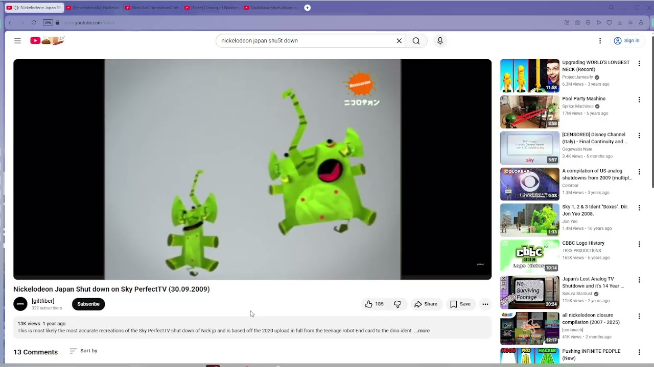Open US analog shutdowns compilation thumbnail
Screen dimensions: 654x367
pos(529,184)
